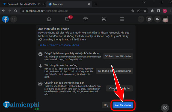Click the Xóa vĩnh viễn tài khoản heading
This screenshot has height=112, width=172.
click(54, 29)
